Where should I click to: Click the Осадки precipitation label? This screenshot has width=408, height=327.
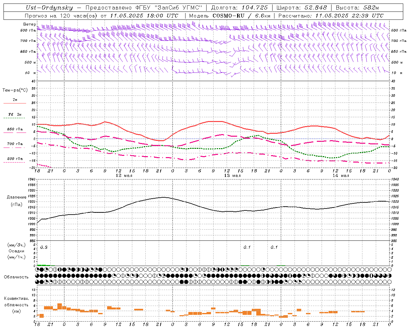pos(17,251)
